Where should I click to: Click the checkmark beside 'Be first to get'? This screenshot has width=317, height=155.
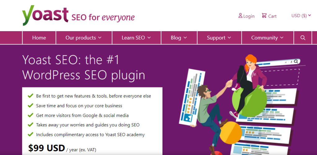(x=31, y=95)
